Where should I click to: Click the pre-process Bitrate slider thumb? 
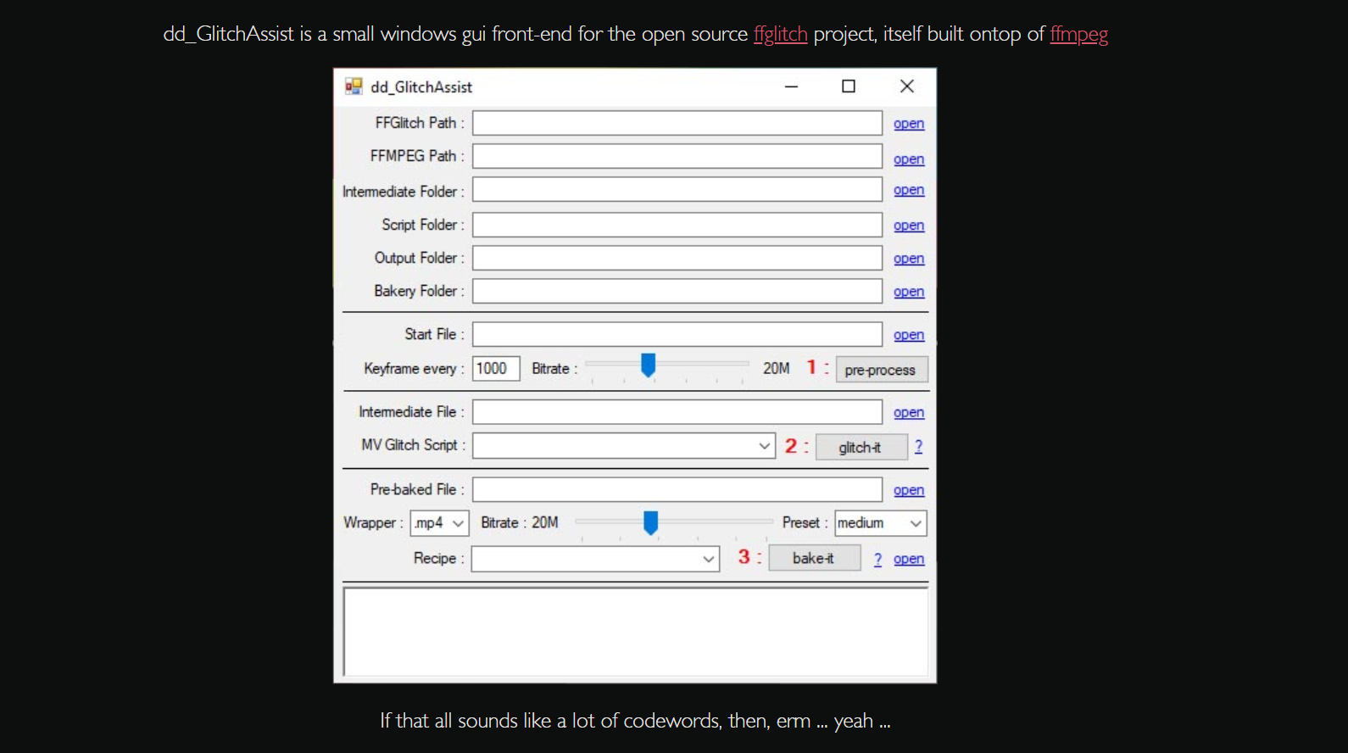click(649, 365)
